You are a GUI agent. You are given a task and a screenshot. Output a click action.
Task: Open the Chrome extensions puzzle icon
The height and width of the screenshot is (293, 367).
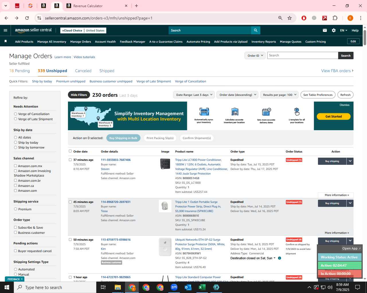(335, 18)
